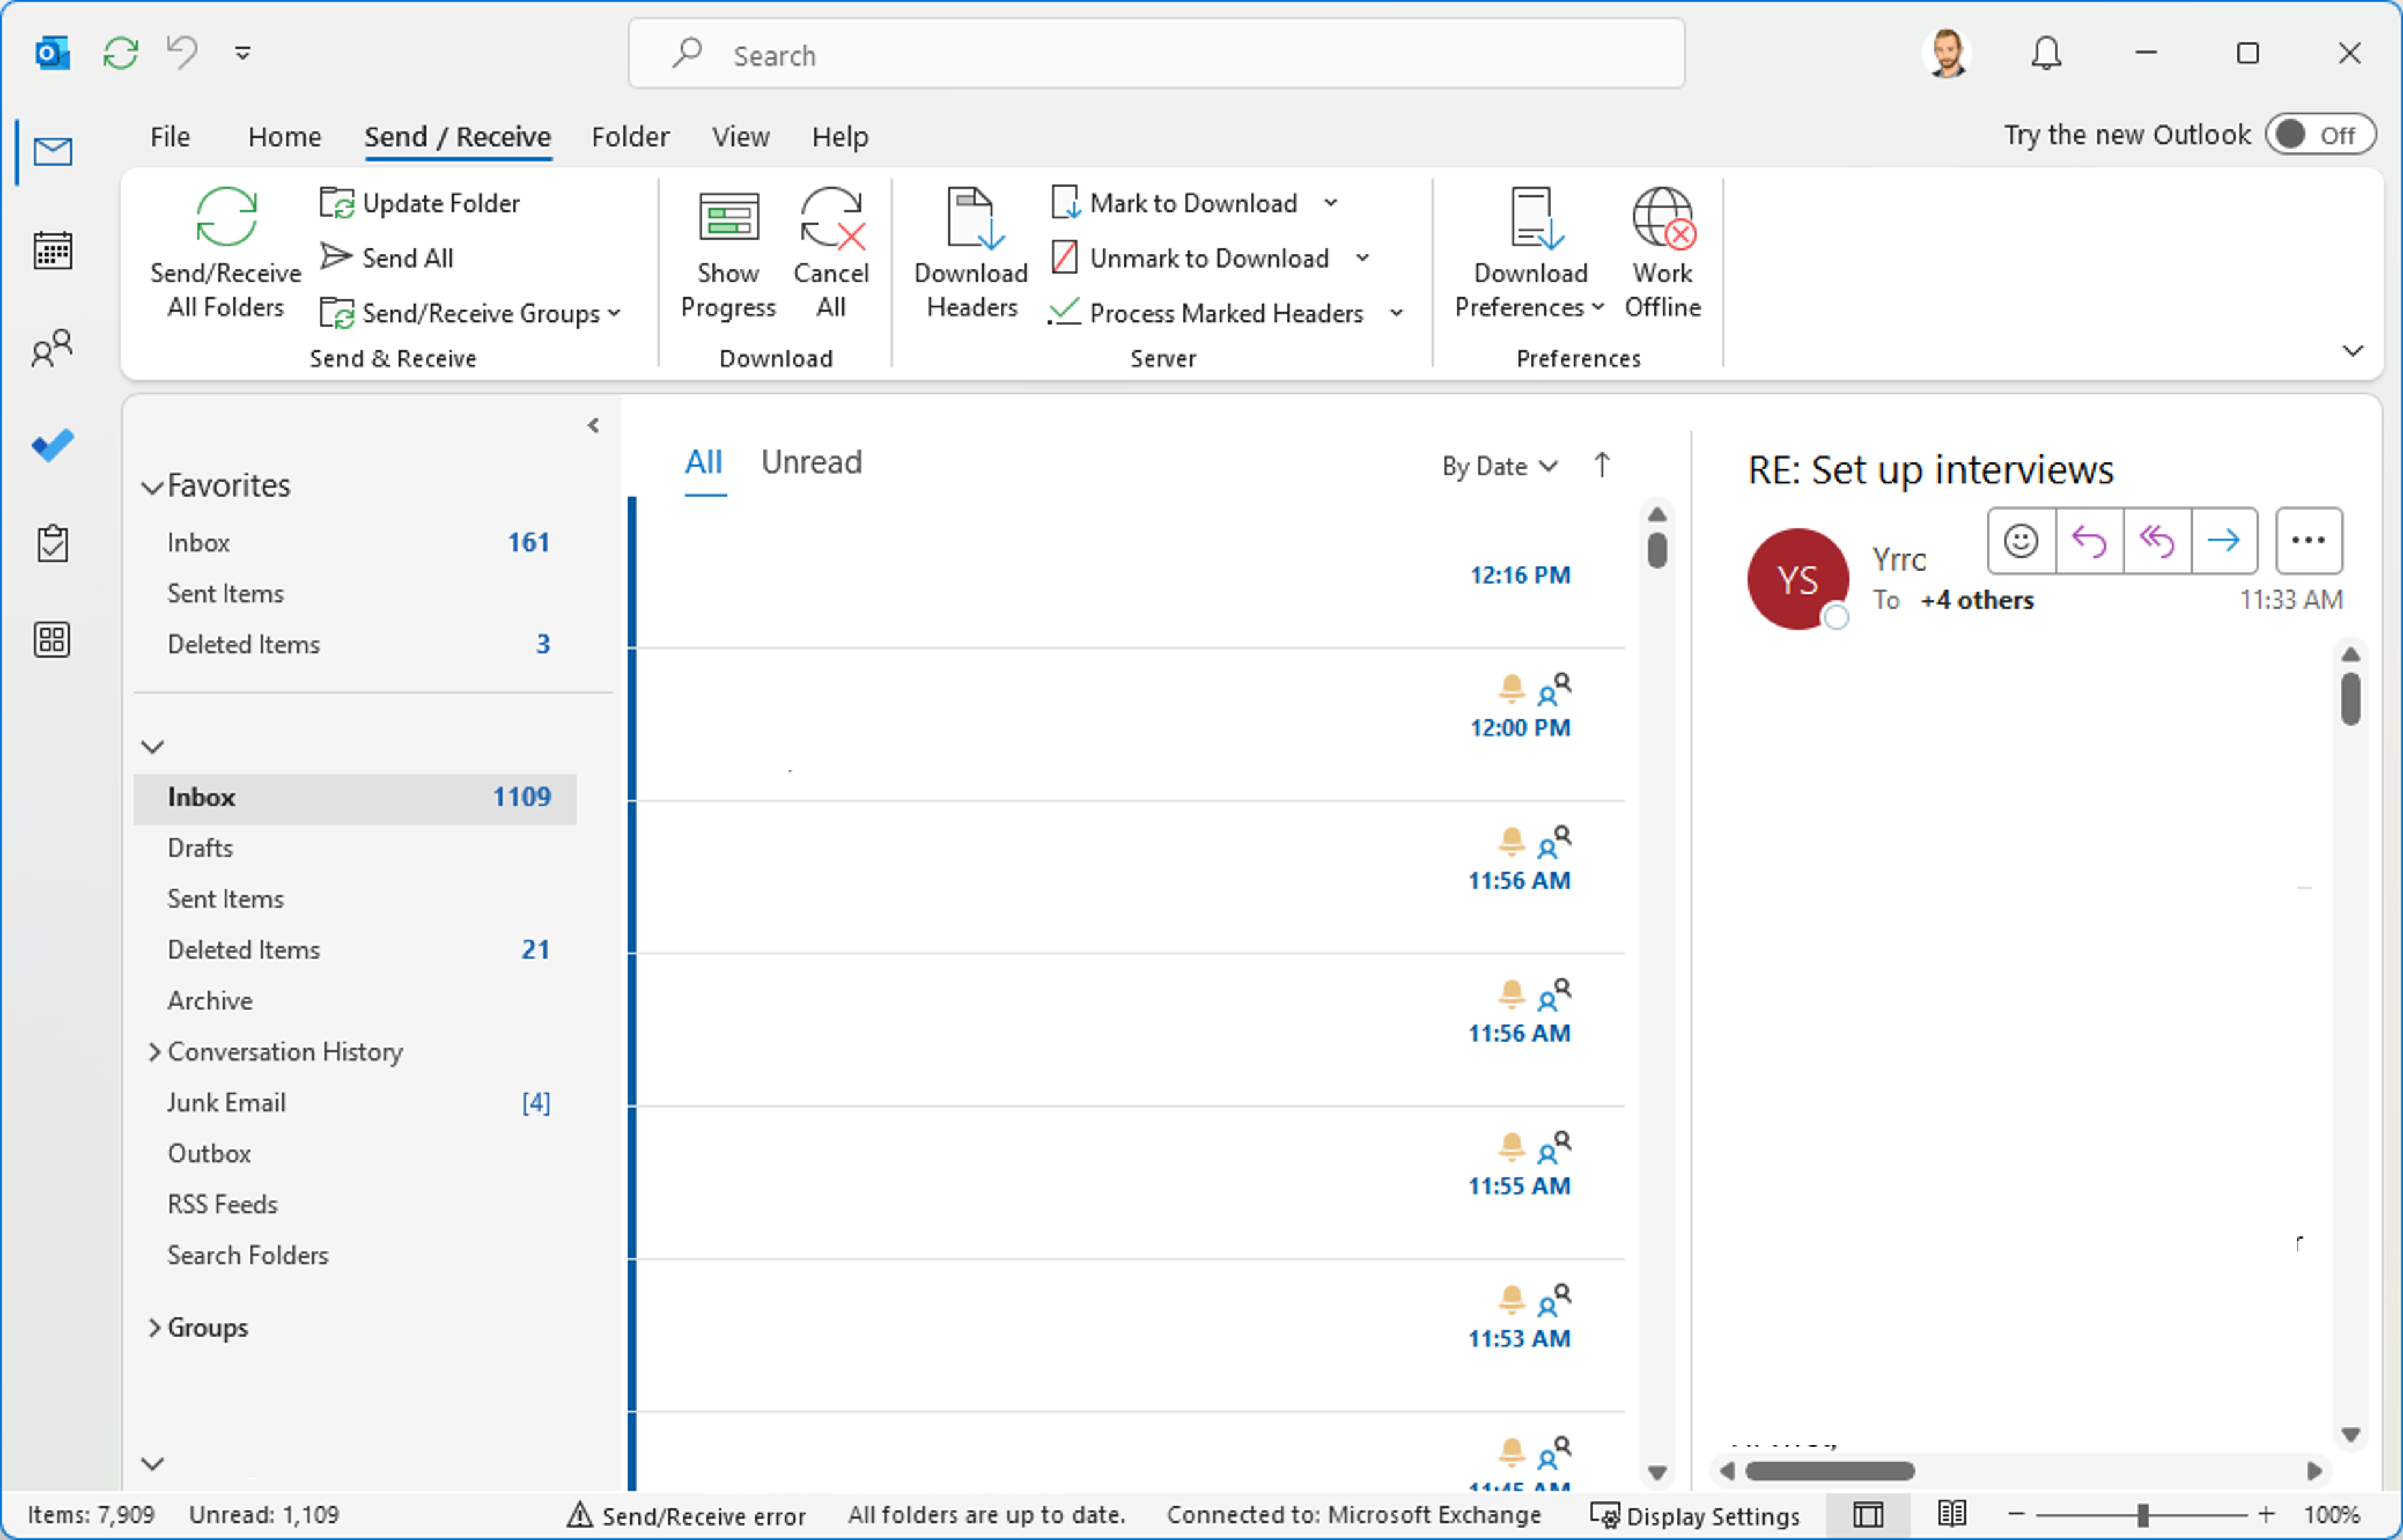Image resolution: width=2403 pixels, height=1540 pixels.
Task: Switch to Reading view in the status bar
Action: pyautogui.click(x=1951, y=1515)
